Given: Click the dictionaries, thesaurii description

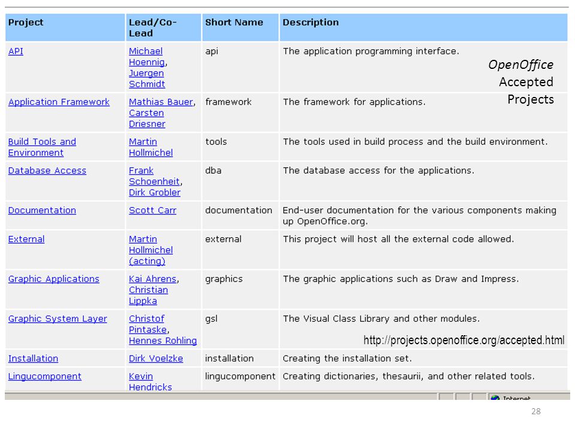Looking at the screenshot, I should pyautogui.click(x=408, y=377).
